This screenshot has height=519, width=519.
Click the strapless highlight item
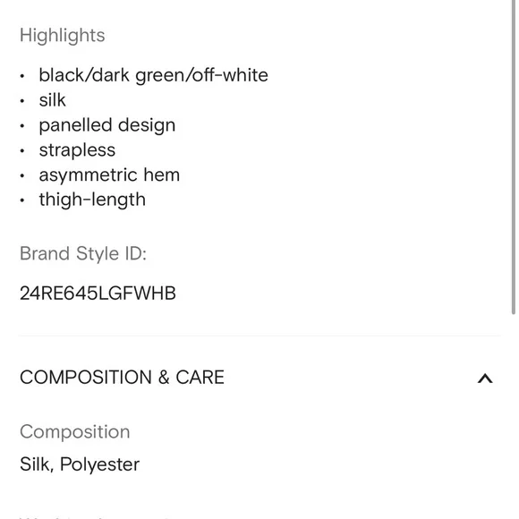pyautogui.click(x=77, y=150)
